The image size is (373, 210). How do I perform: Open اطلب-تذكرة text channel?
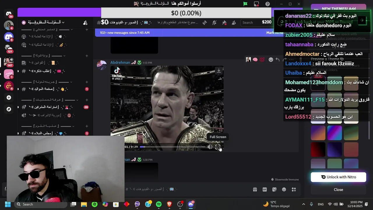[x=55, y=71]
